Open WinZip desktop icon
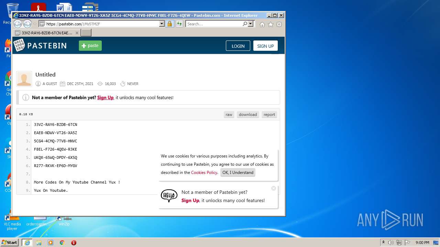The image size is (440, 247). [x=64, y=220]
